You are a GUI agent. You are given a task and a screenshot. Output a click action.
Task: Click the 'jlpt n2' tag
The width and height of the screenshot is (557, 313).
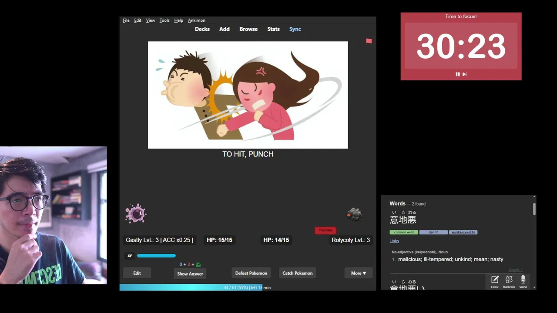click(x=433, y=232)
